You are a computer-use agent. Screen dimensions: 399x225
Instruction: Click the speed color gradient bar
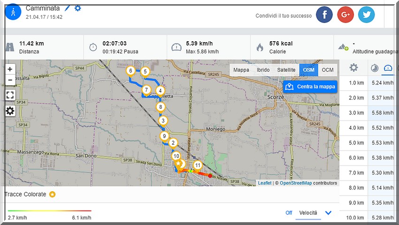[x=50, y=211]
